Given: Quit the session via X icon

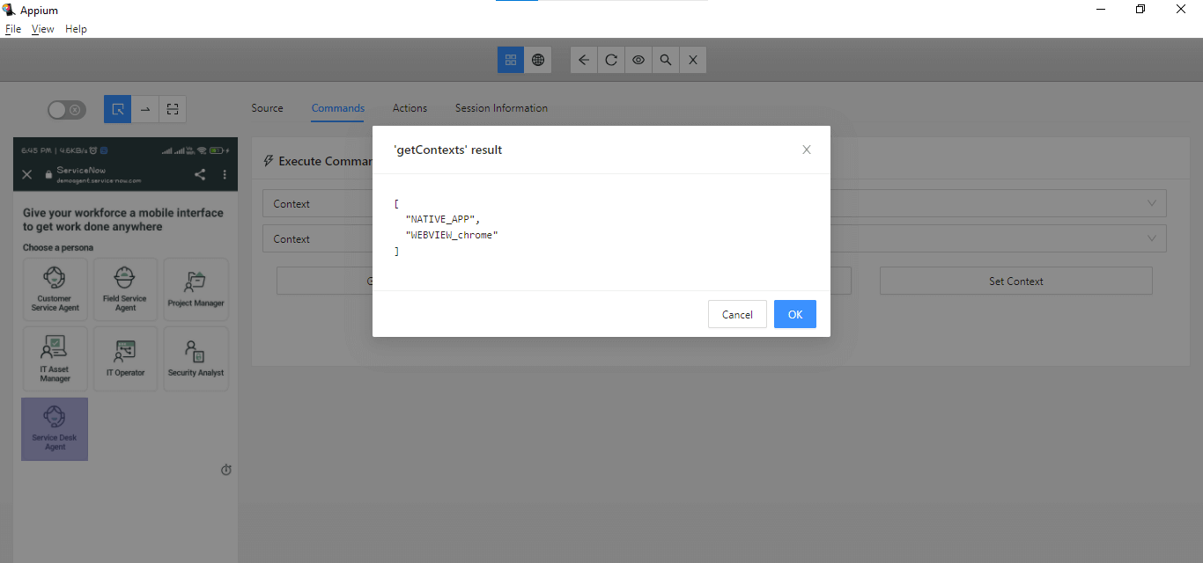Looking at the screenshot, I should point(692,60).
